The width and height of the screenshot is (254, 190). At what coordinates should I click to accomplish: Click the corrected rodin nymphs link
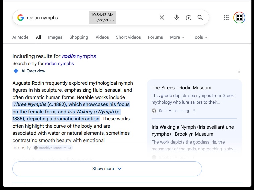pos(79,56)
